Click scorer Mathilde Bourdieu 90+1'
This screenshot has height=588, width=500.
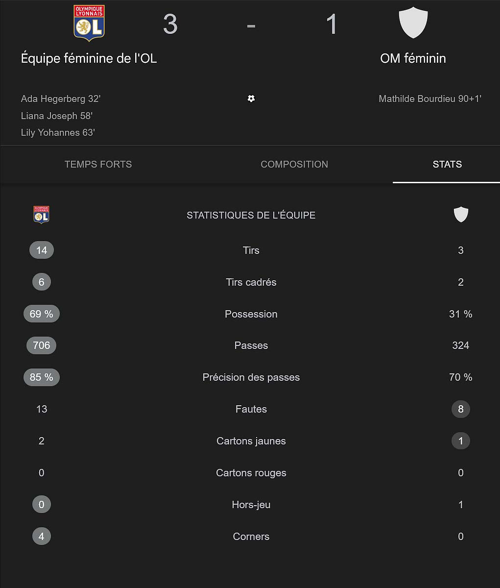tap(430, 98)
